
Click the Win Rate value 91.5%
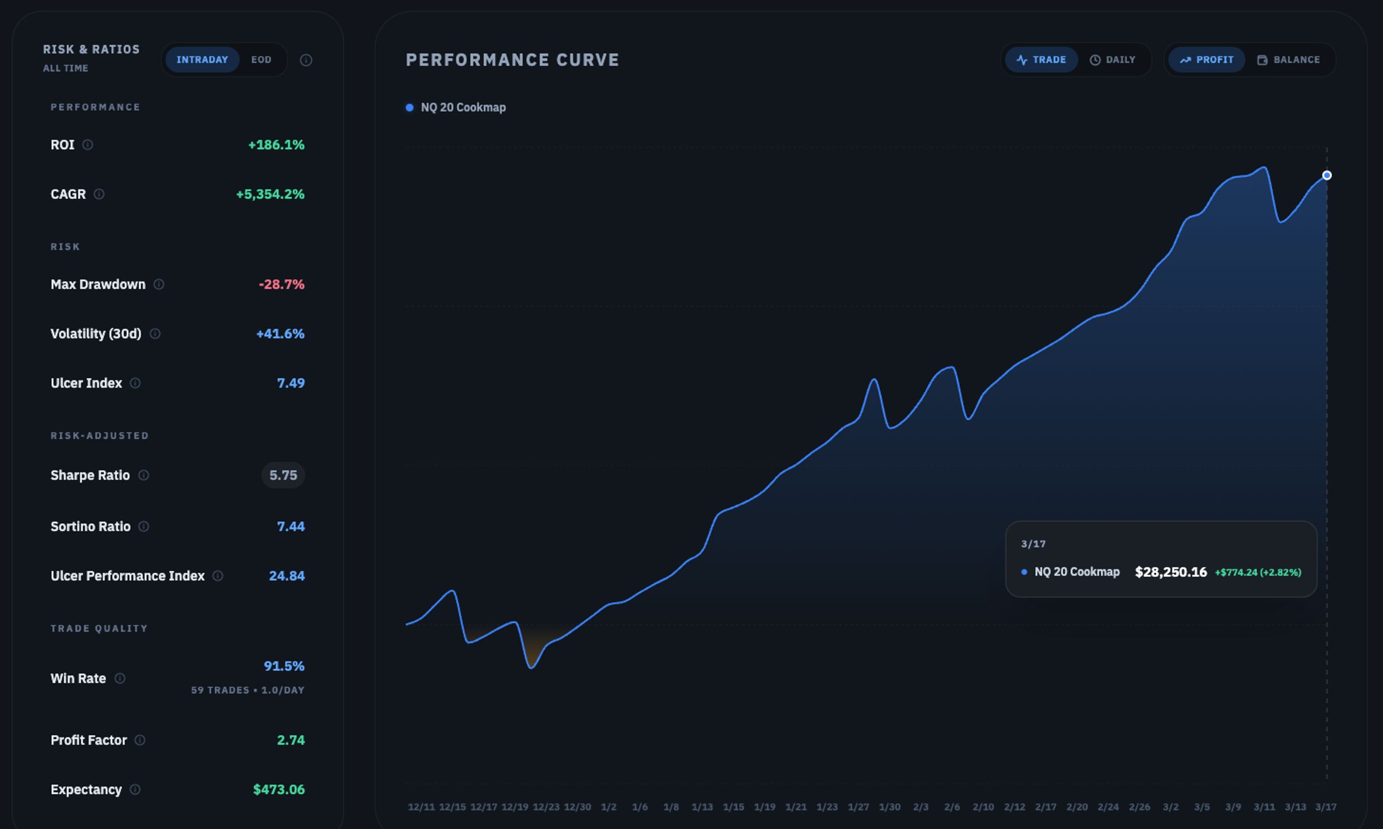(284, 666)
